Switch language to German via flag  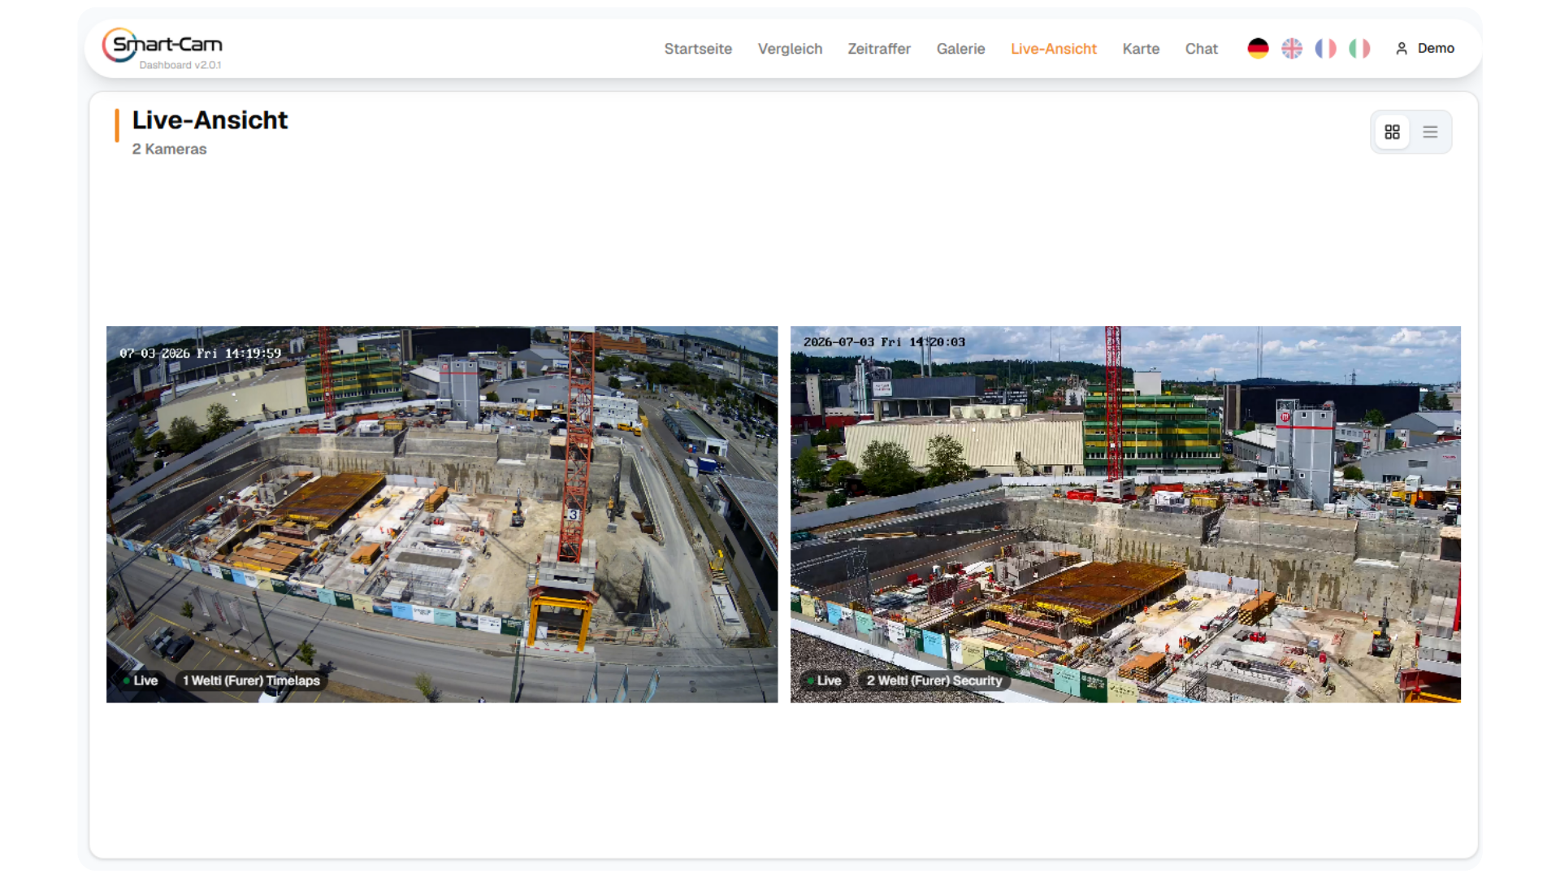click(x=1258, y=49)
